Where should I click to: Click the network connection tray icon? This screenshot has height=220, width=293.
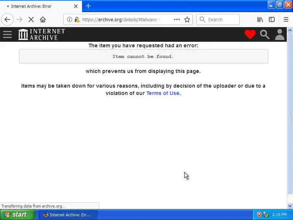(x=266, y=214)
